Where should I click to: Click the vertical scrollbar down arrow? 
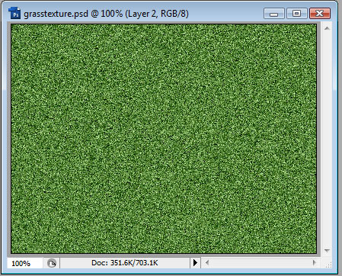(x=327, y=251)
